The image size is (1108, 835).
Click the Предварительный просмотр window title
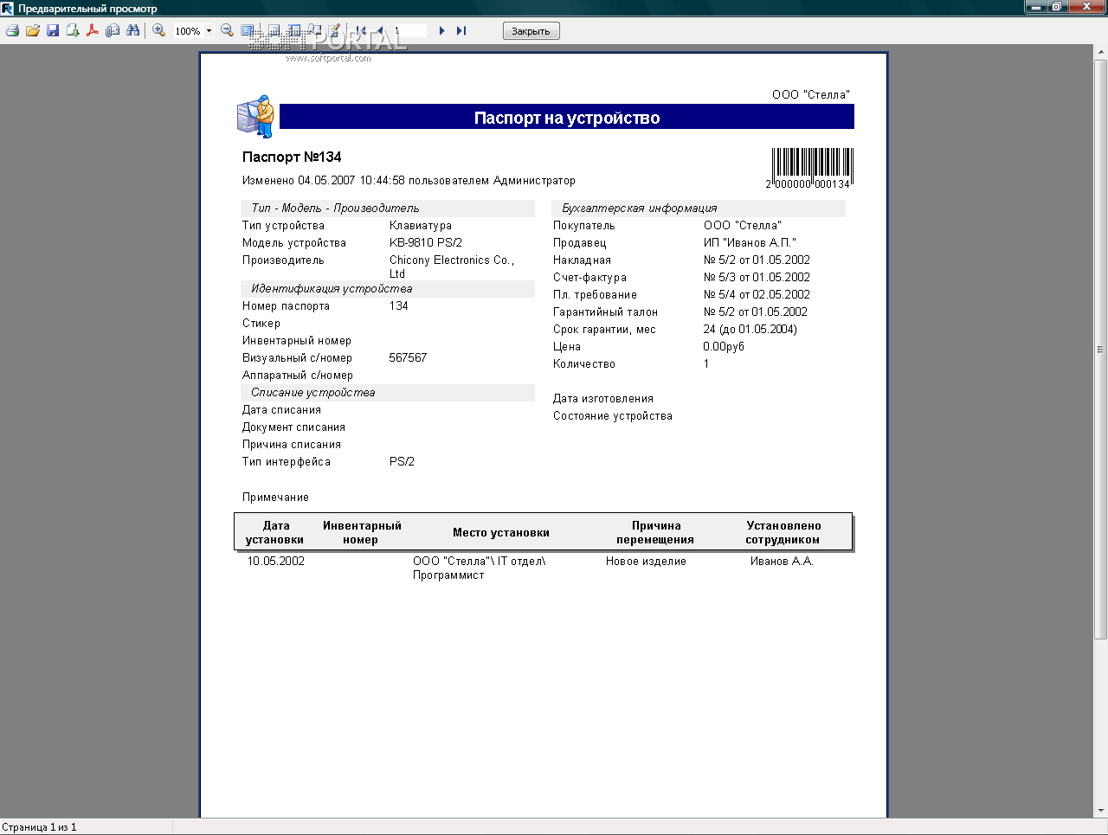point(87,9)
